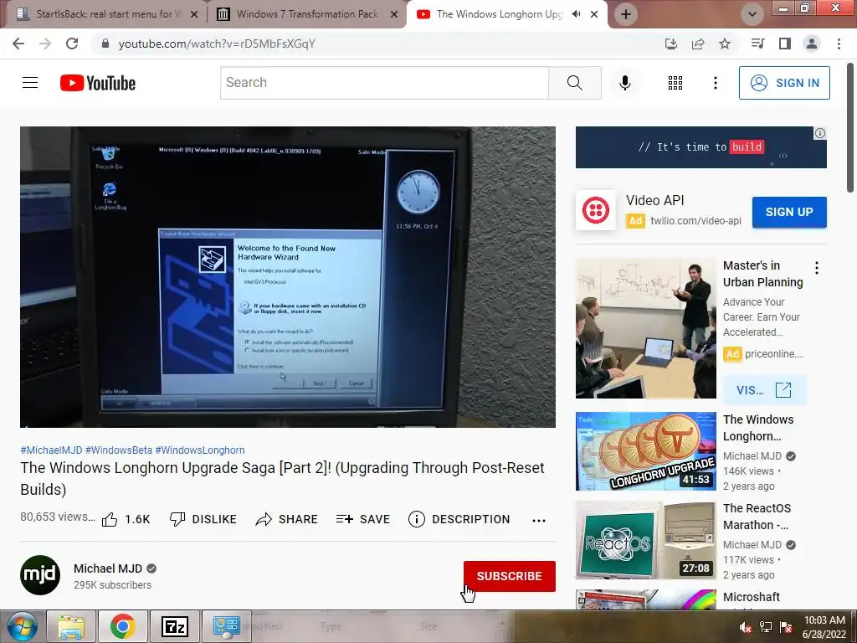
Task: Open the Michael MJD channel name
Action: (108, 568)
